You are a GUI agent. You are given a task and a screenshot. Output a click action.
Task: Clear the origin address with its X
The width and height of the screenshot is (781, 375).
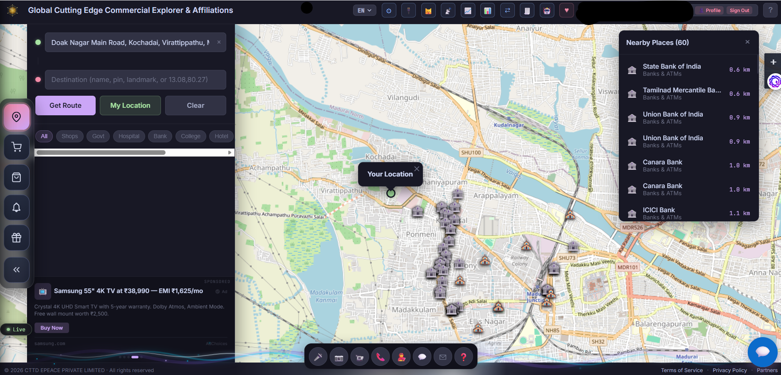219,42
